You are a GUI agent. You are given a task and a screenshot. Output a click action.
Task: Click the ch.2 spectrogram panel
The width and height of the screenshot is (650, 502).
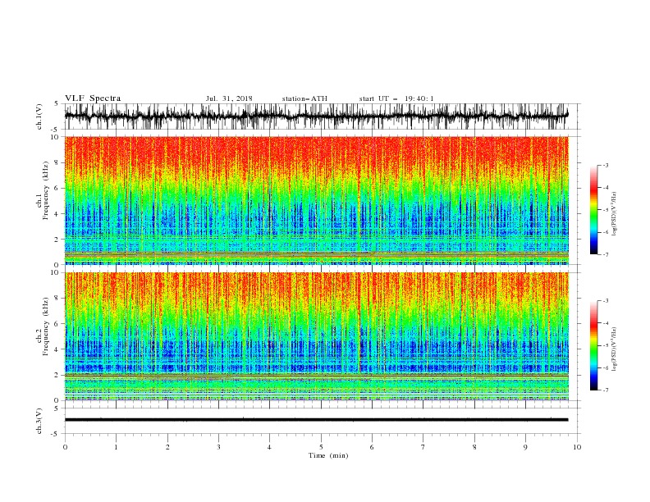(316, 336)
